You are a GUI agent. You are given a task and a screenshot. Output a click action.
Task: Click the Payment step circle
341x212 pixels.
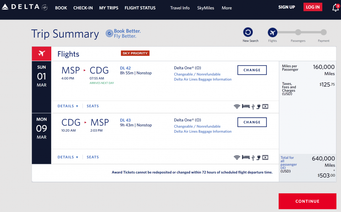324,32
